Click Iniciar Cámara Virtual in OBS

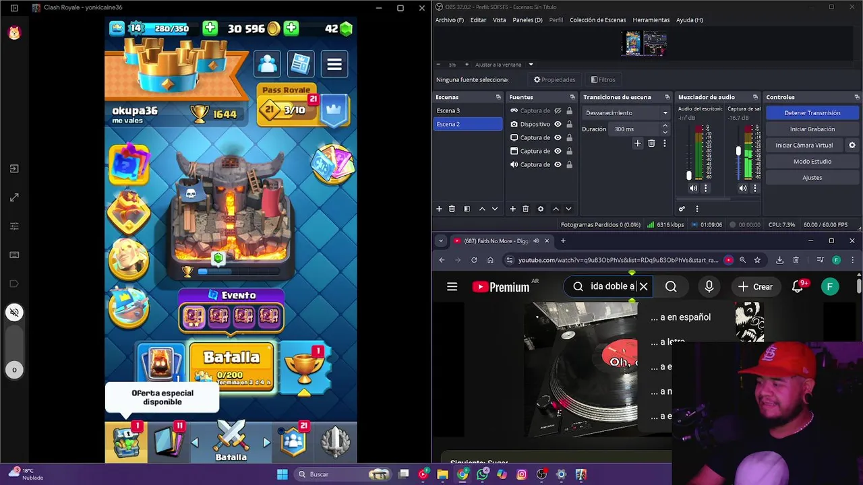click(x=804, y=145)
